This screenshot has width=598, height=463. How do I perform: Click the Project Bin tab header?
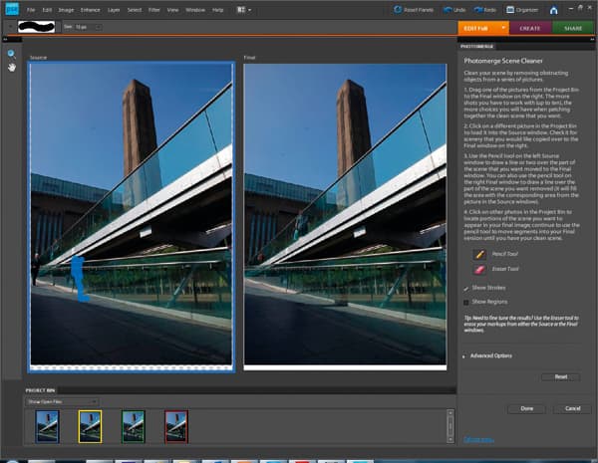pos(40,390)
